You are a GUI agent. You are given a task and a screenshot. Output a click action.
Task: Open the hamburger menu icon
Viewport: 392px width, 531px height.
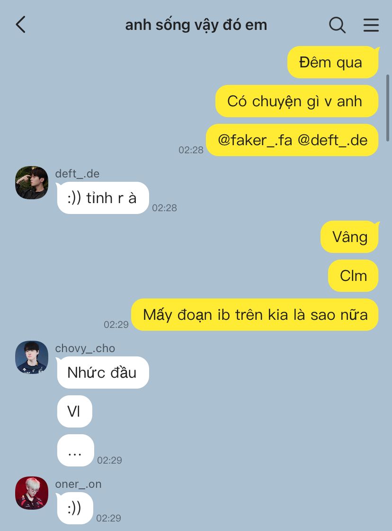pyautogui.click(x=371, y=25)
